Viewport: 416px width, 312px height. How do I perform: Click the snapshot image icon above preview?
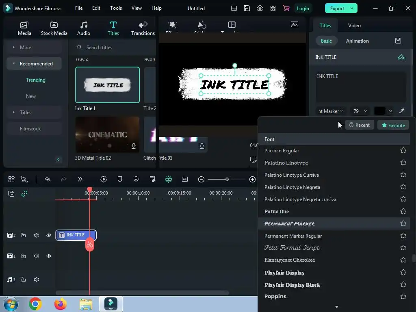(x=295, y=25)
